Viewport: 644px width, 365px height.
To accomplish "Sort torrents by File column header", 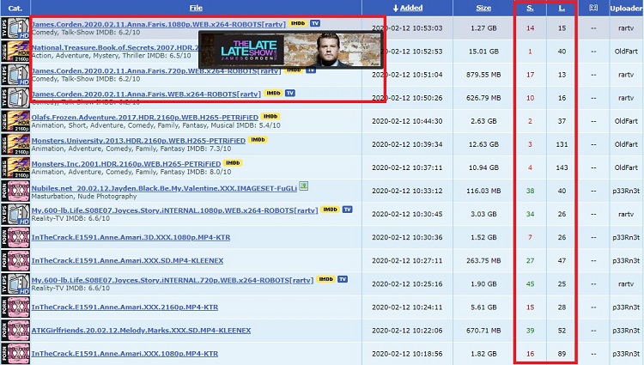I will pos(196,8).
